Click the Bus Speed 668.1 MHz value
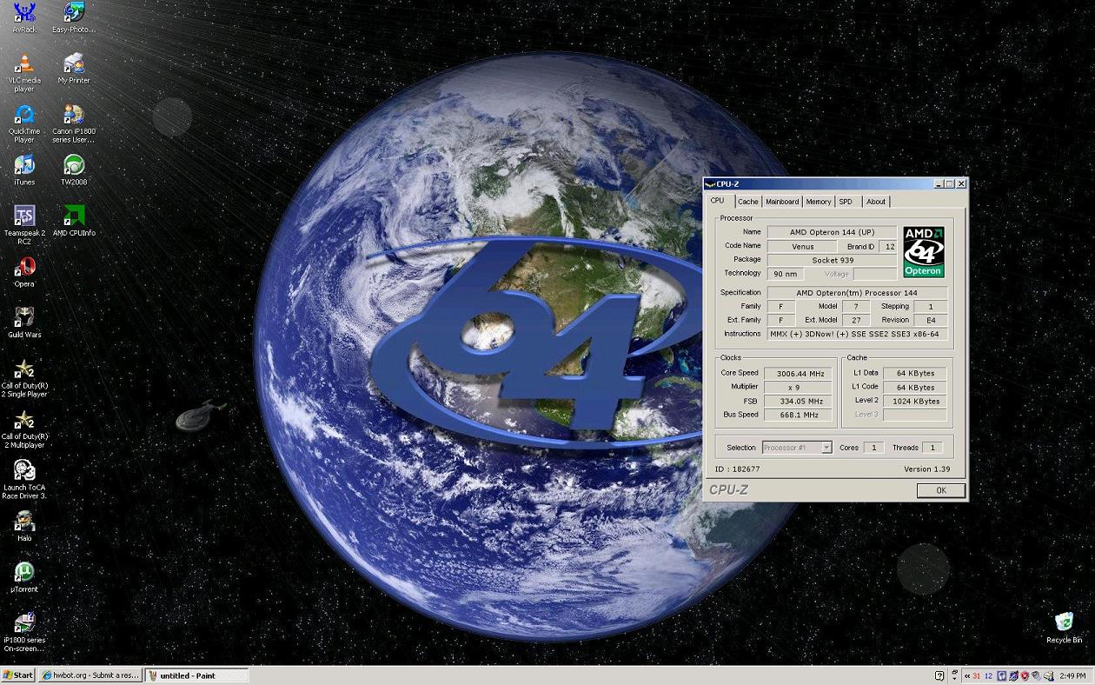 800,416
